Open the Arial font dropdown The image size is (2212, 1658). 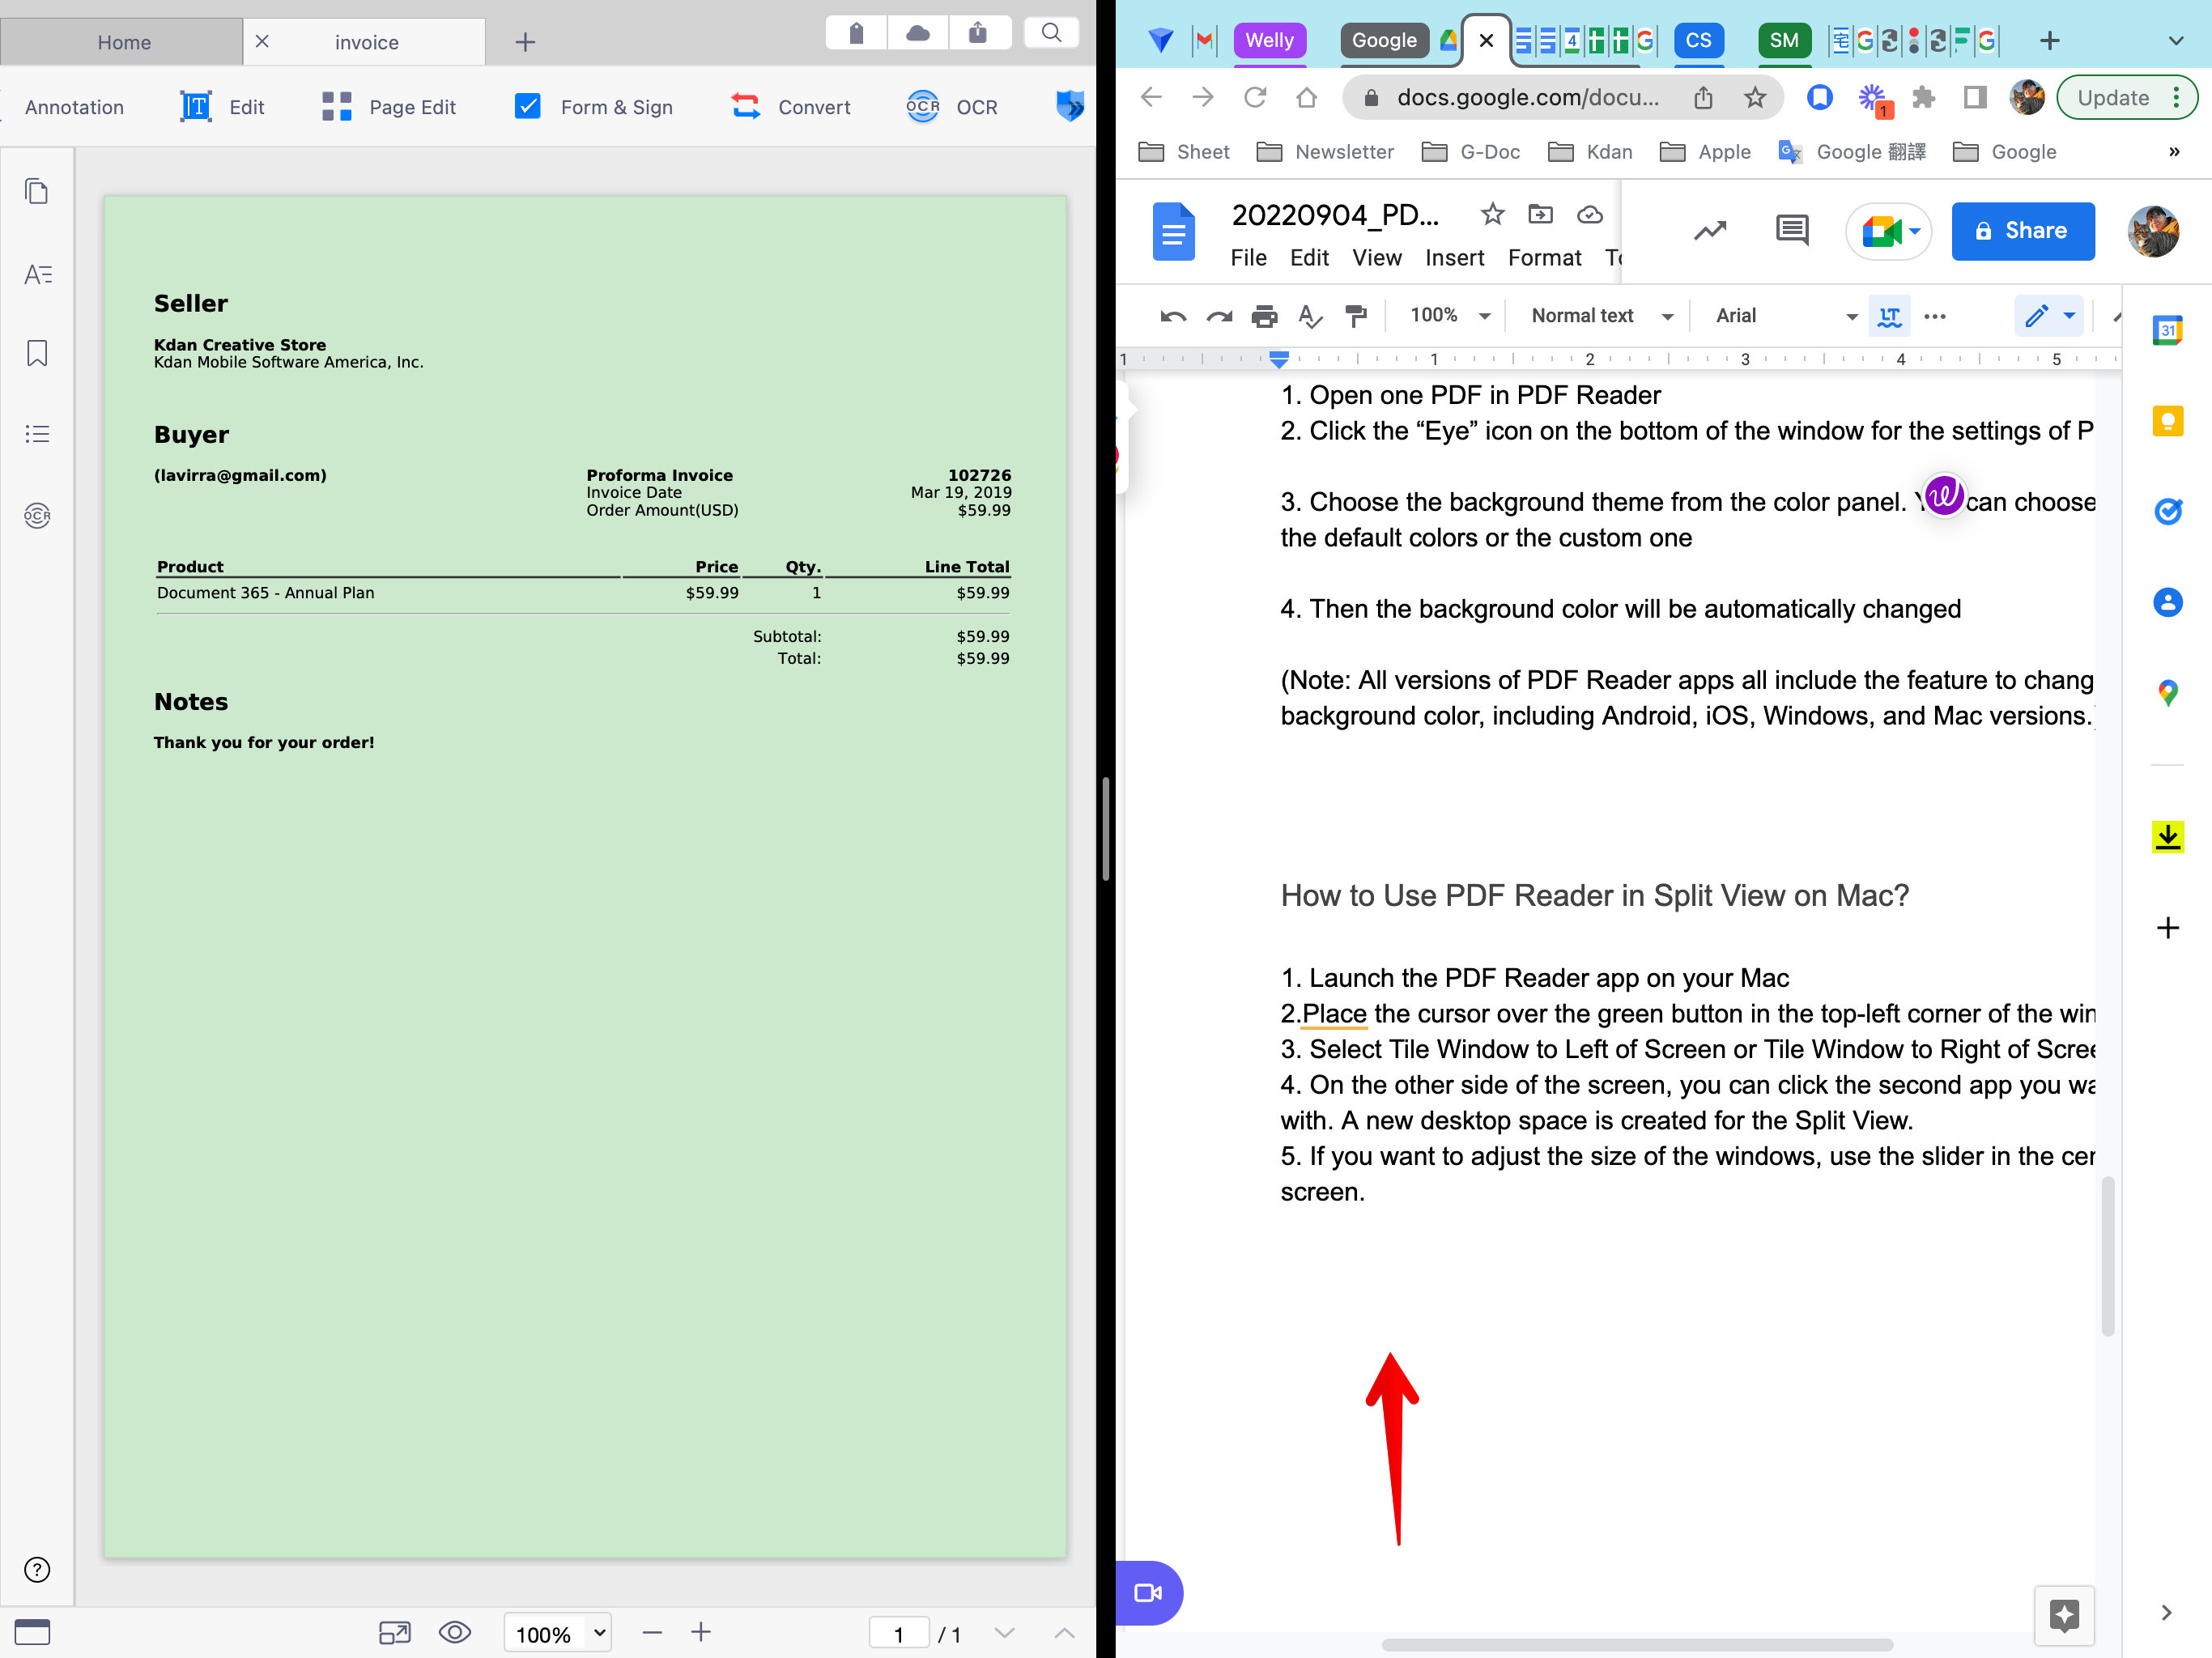[x=1786, y=316]
